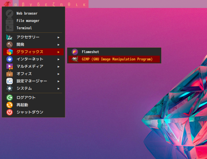Open the 設定マネージャー category
207x159 pixels.
(33, 81)
